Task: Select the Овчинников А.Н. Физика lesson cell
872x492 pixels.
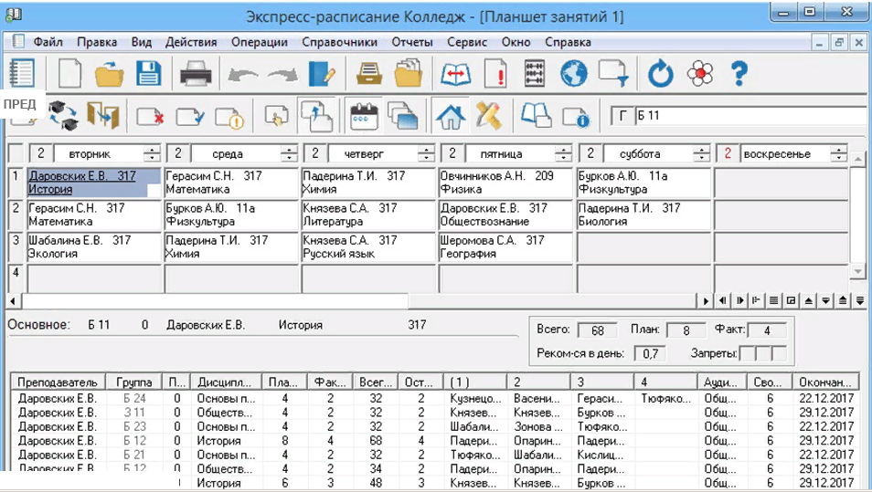Action: pyautogui.click(x=505, y=183)
